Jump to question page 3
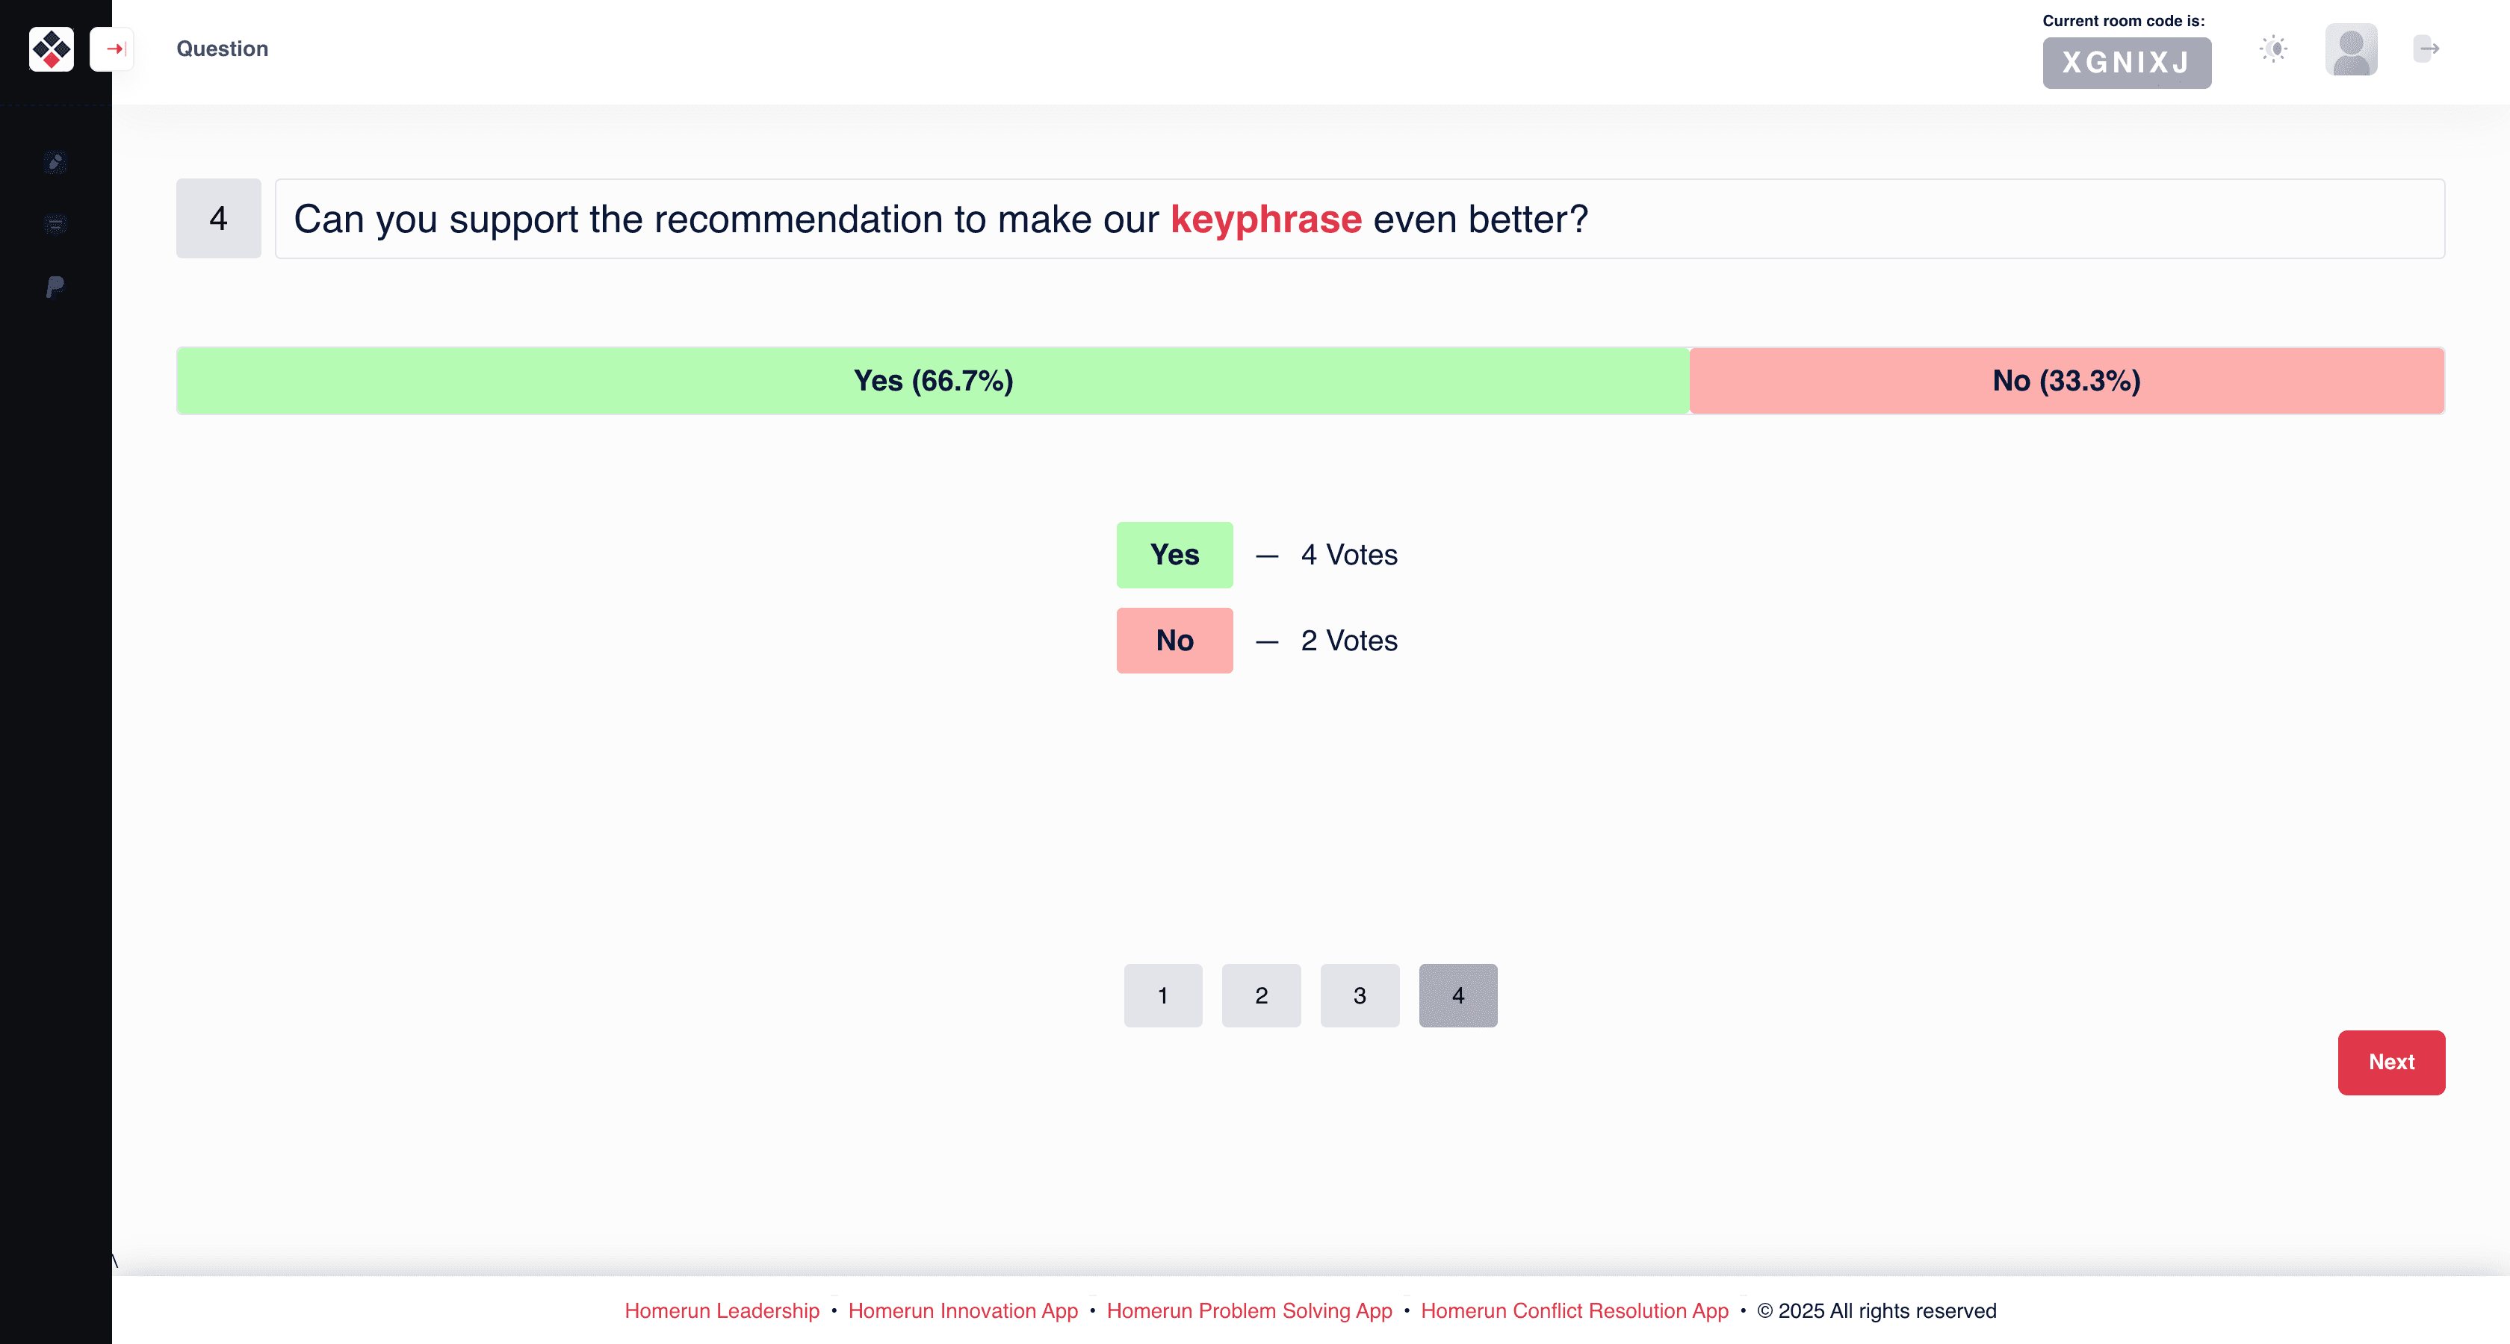The image size is (2510, 1344). click(x=1360, y=995)
